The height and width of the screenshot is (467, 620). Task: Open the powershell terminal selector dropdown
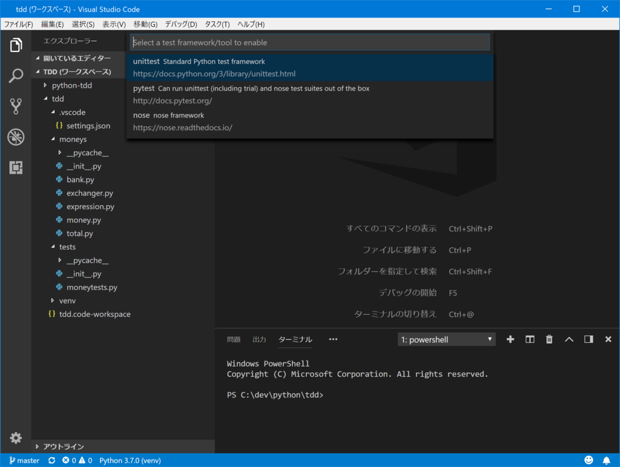pyautogui.click(x=446, y=339)
